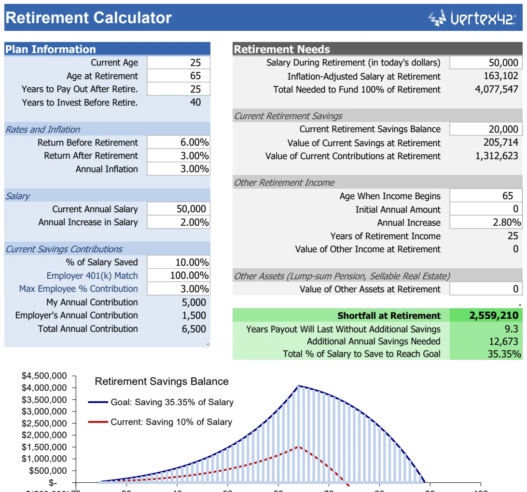Click Total Needed value 4,077,547
Image resolution: width=527 pixels, height=492 pixels.
[x=497, y=89]
